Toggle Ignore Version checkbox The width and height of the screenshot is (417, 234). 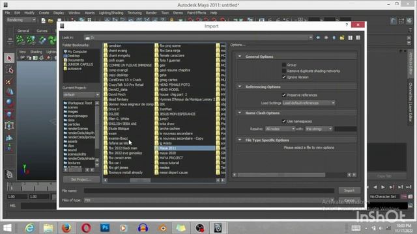click(284, 77)
